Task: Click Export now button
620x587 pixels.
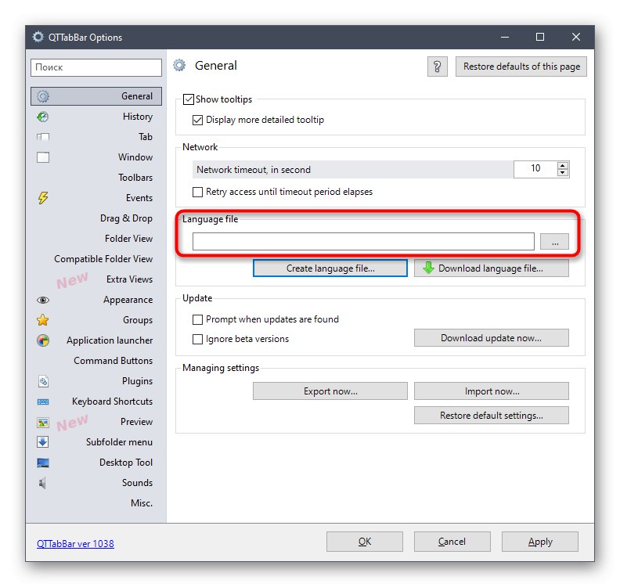Action: (330, 391)
